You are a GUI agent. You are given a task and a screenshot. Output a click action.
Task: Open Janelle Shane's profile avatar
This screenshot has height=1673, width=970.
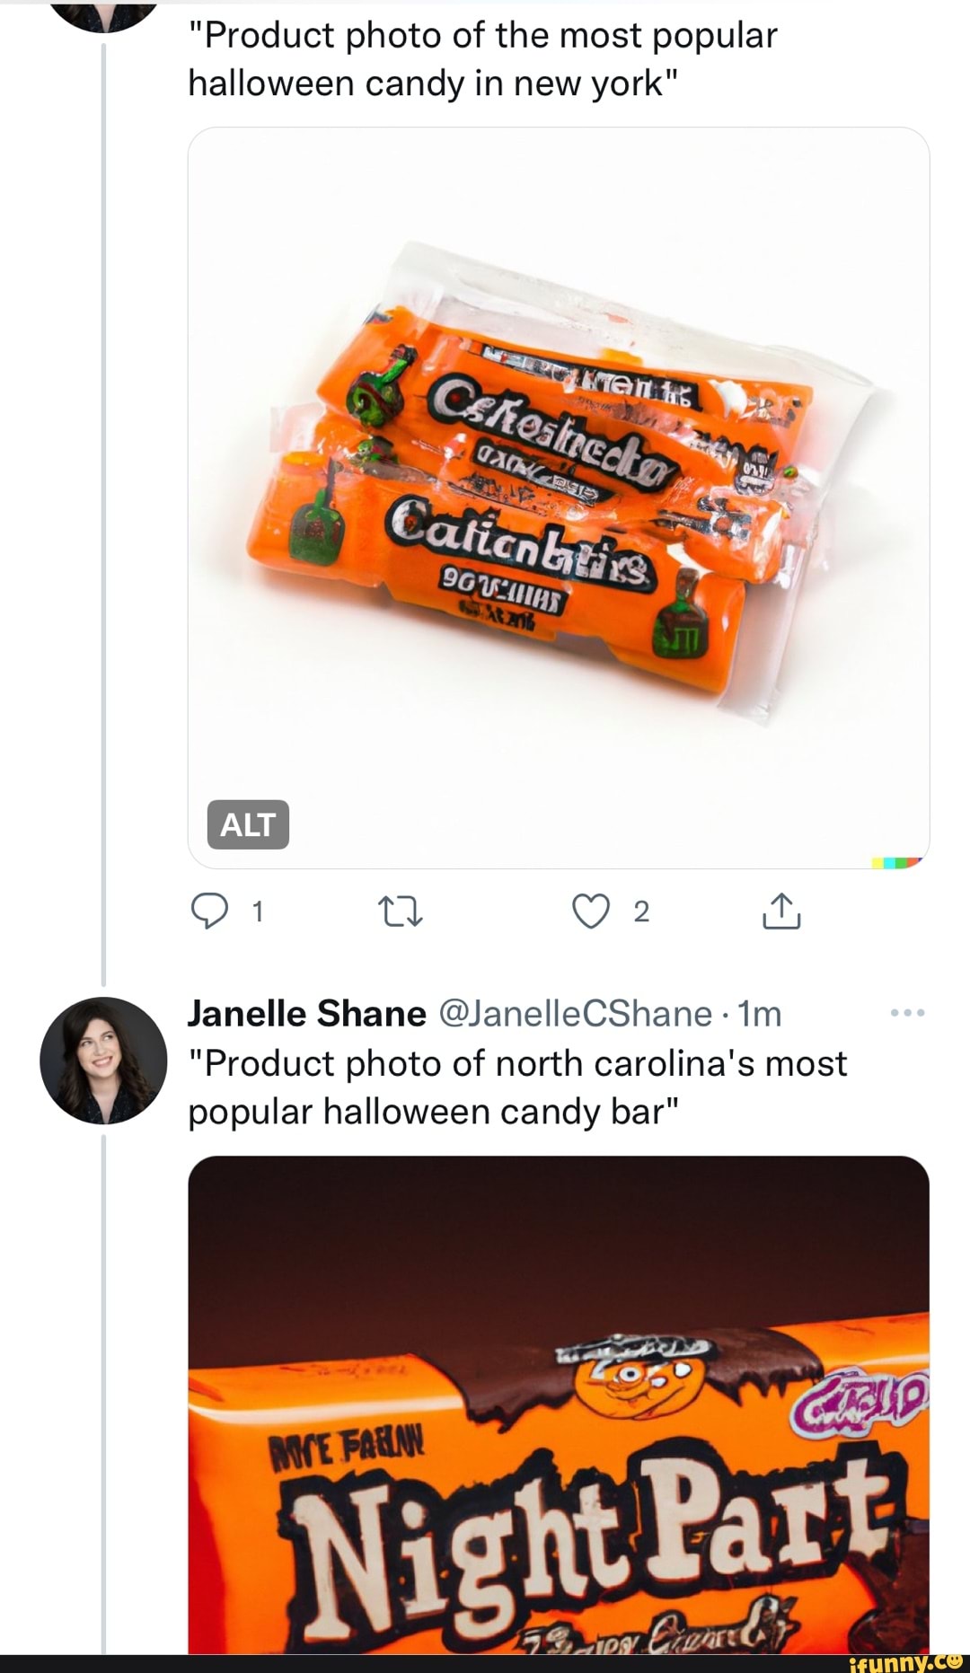pos(105,1061)
